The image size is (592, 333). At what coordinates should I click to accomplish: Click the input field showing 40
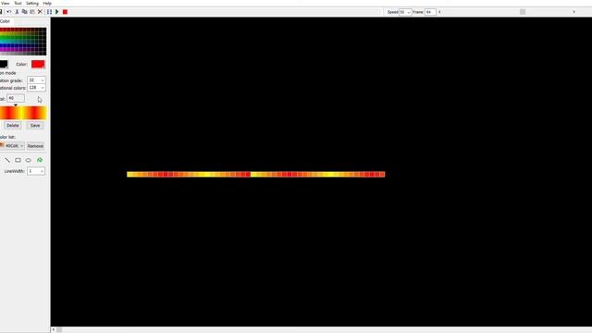(x=16, y=98)
